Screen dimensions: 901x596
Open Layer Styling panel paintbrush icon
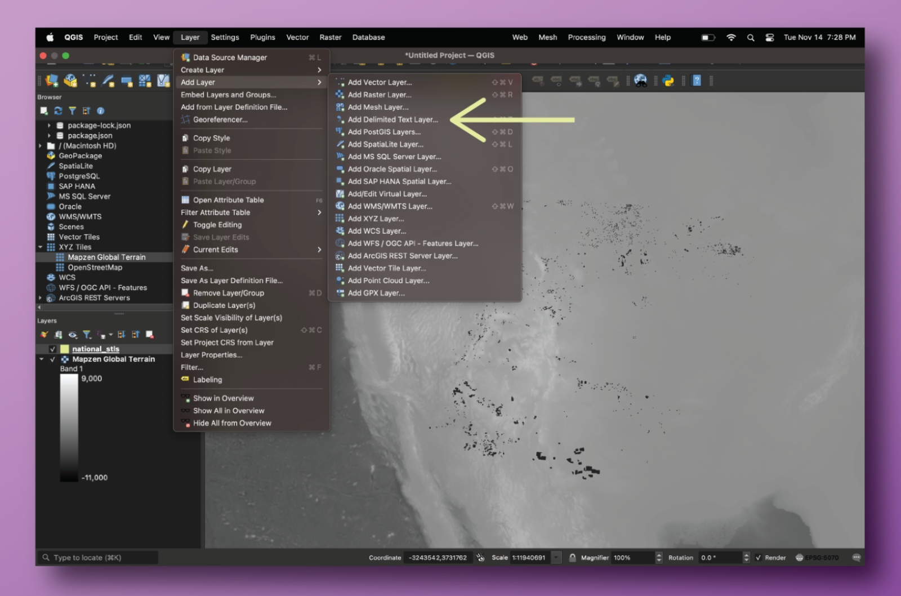pos(44,335)
